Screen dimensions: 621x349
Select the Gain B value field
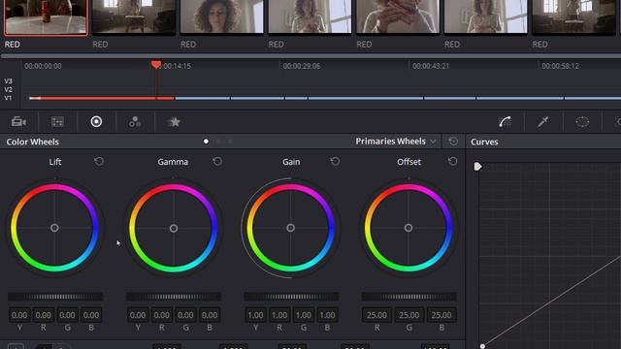327,315
